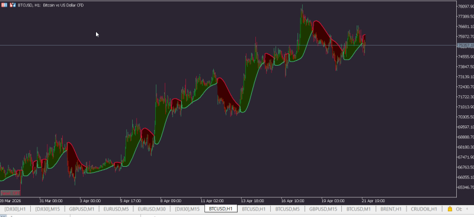Switch to the EURUSD,M5 chart tab

pyautogui.click(x=116, y=209)
